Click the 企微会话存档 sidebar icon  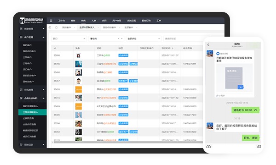pyautogui.click(x=21, y=98)
